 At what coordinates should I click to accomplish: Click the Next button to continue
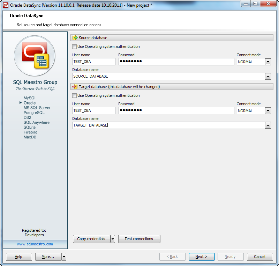(x=202, y=257)
